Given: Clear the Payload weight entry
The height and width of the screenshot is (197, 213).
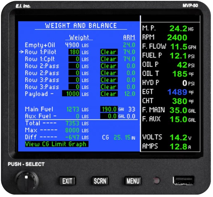Looking at the screenshot, I should click(108, 94).
